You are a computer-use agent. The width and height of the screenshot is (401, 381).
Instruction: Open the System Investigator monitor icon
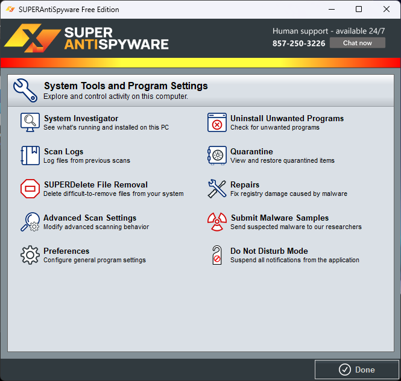coord(30,122)
